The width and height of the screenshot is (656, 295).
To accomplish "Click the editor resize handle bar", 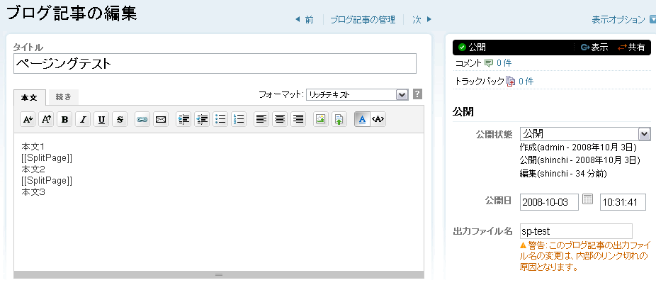I will [219, 274].
